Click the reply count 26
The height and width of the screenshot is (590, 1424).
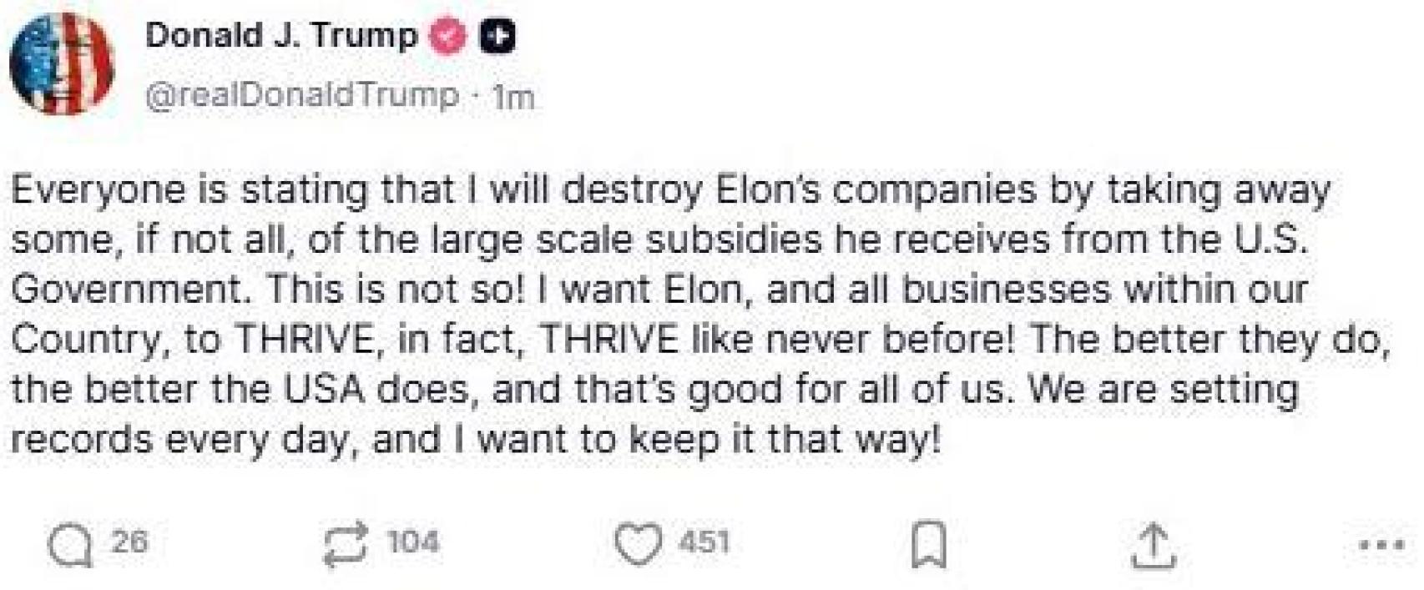coord(129,542)
